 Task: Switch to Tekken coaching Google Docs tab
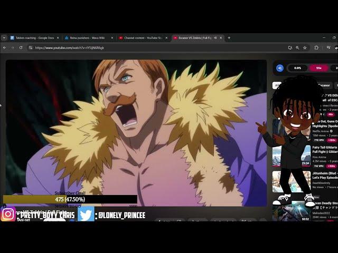click(x=34, y=38)
